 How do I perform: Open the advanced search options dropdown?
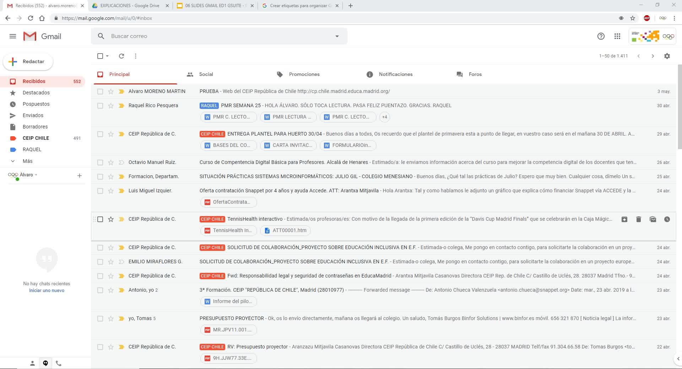click(x=337, y=36)
